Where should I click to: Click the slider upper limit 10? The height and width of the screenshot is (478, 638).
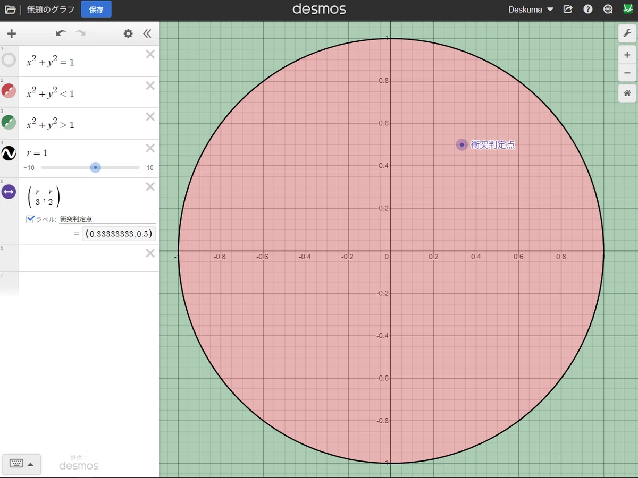pyautogui.click(x=150, y=168)
